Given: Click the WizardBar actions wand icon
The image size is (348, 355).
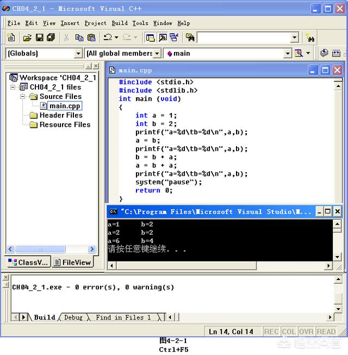Looking at the screenshot, I should 299,53.
